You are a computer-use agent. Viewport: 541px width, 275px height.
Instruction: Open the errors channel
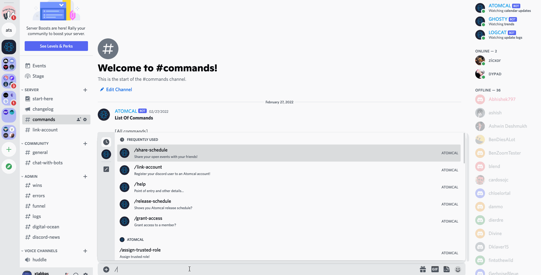pos(56,196)
